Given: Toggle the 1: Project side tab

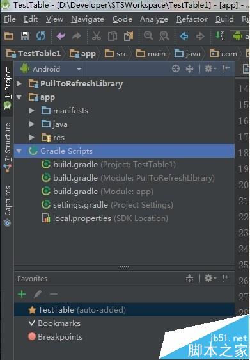Looking at the screenshot, I should 7,88.
